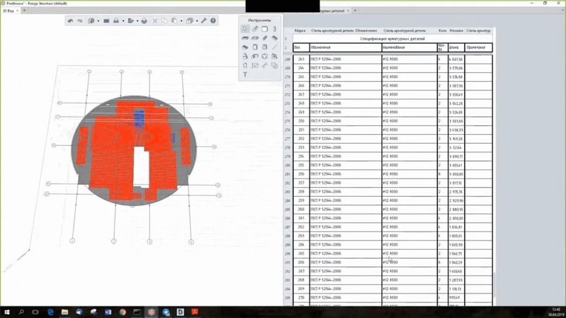Click the Redo arrow in the toolbar

[80, 21]
